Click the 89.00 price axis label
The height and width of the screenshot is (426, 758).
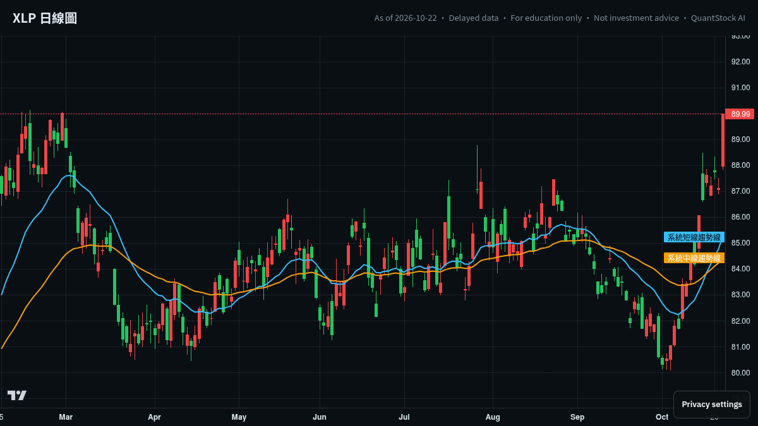coord(740,139)
